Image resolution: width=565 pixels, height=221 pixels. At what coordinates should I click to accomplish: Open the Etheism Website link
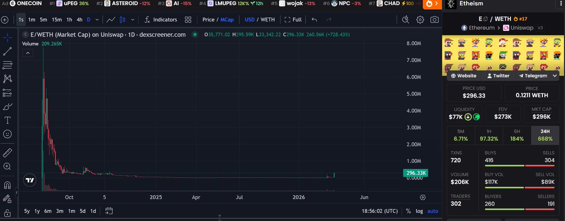[464, 75]
